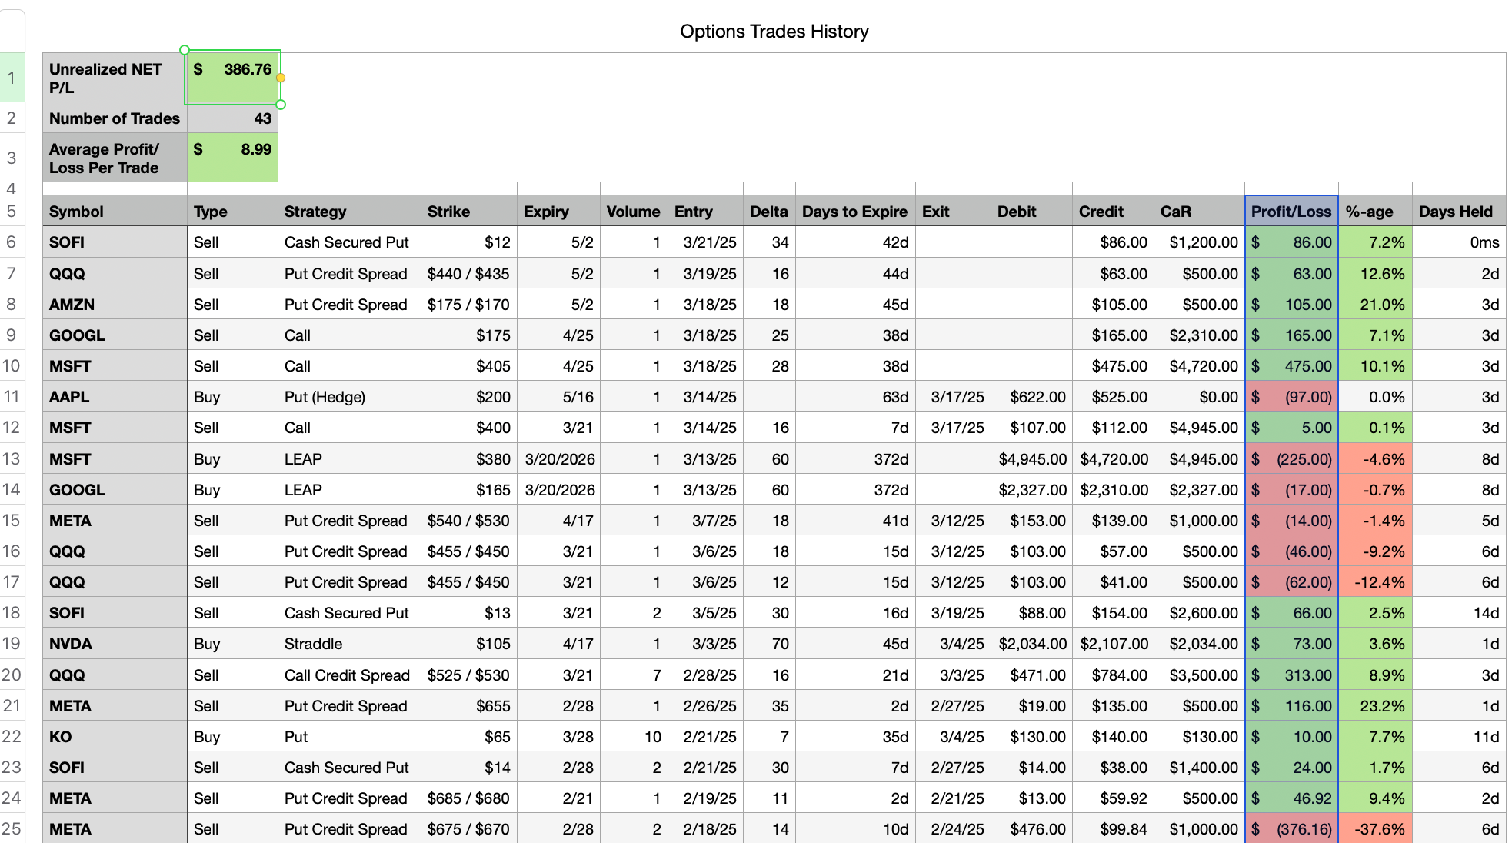Image resolution: width=1512 pixels, height=843 pixels.
Task: Select the %-age column header
Action: click(1375, 212)
